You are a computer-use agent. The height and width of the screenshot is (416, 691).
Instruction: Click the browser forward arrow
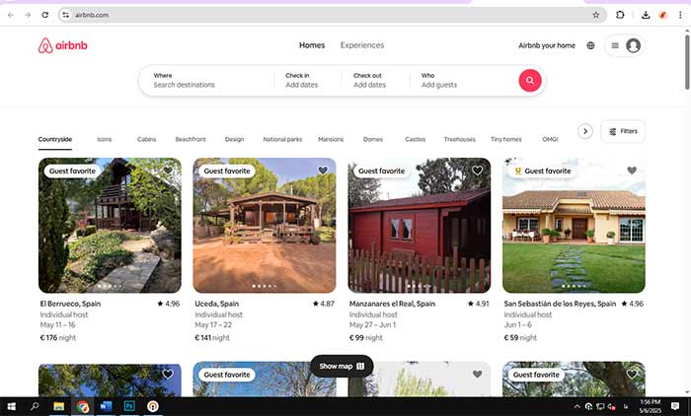(28, 15)
